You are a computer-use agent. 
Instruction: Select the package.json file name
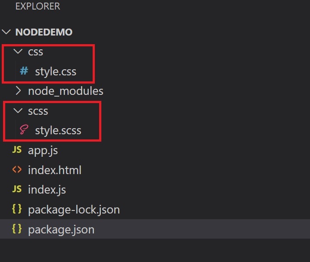click(x=61, y=230)
